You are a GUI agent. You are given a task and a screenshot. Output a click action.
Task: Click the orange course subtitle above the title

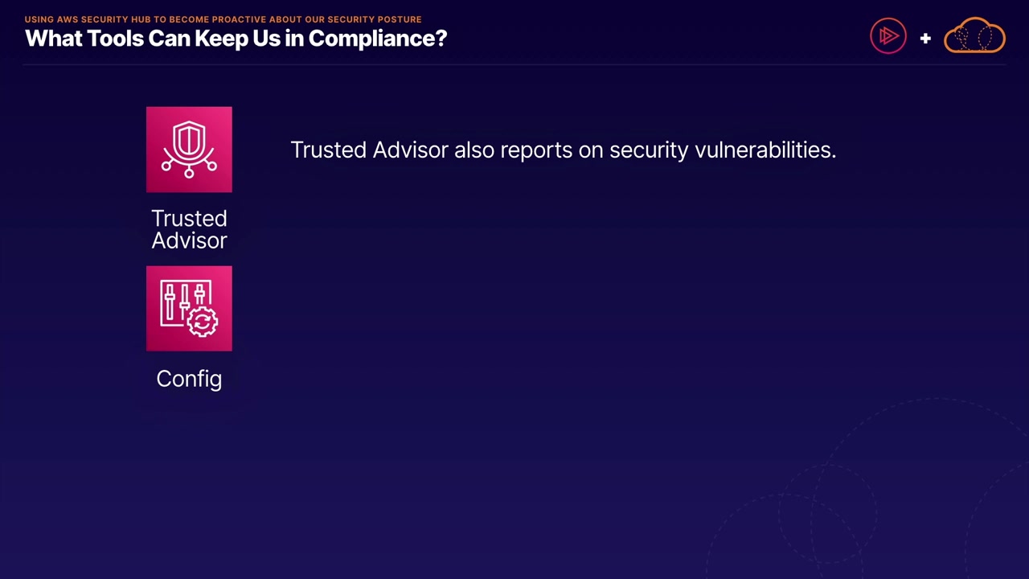[223, 19]
